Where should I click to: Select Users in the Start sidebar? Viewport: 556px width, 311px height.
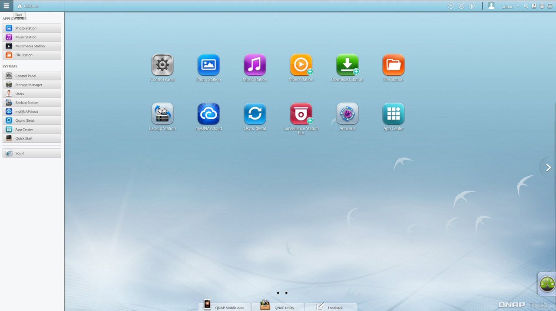[x=32, y=94]
